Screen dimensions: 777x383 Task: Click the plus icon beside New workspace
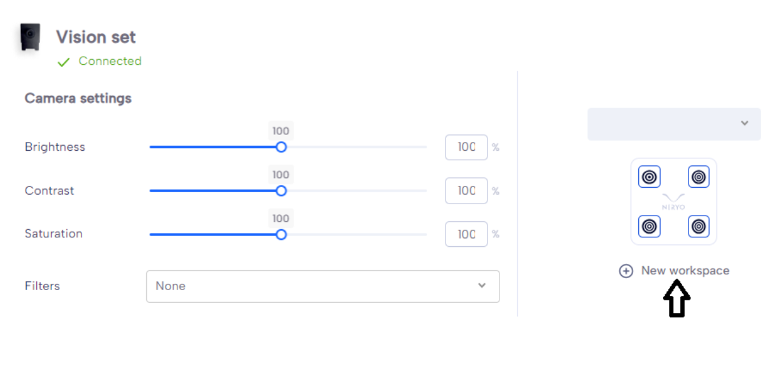[626, 271]
